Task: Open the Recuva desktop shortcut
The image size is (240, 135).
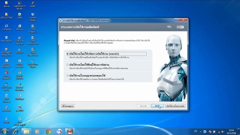Action: (x=19, y=27)
